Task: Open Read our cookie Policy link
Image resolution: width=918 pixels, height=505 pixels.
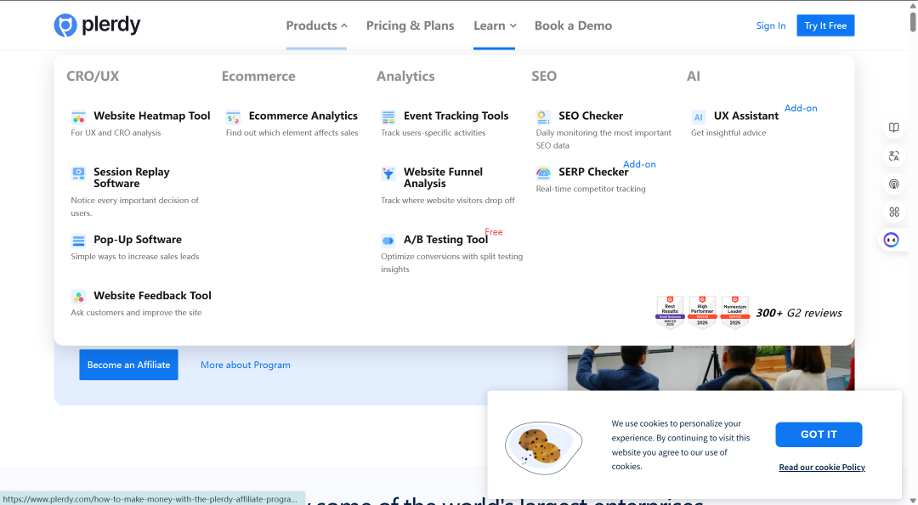Action: [x=821, y=467]
